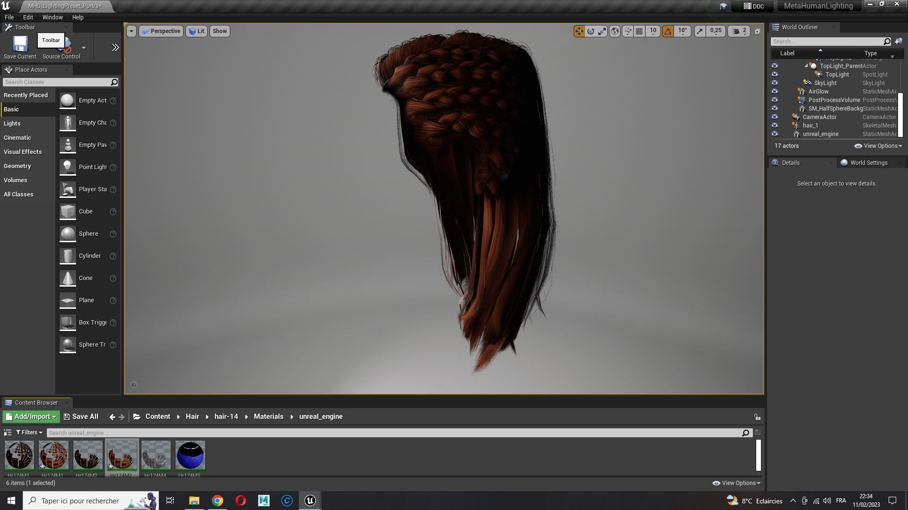Select Sphere actor icon
The height and width of the screenshot is (510, 908).
click(68, 234)
